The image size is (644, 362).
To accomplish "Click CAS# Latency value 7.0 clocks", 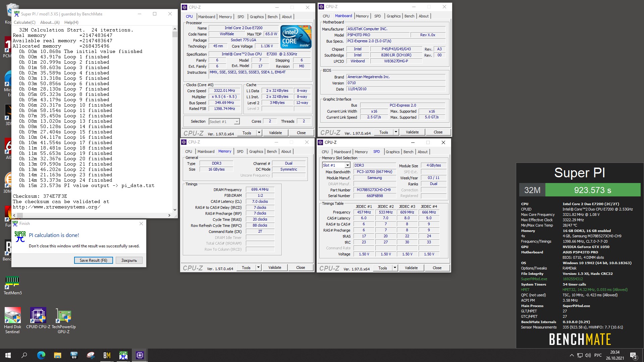I will (x=260, y=201).
